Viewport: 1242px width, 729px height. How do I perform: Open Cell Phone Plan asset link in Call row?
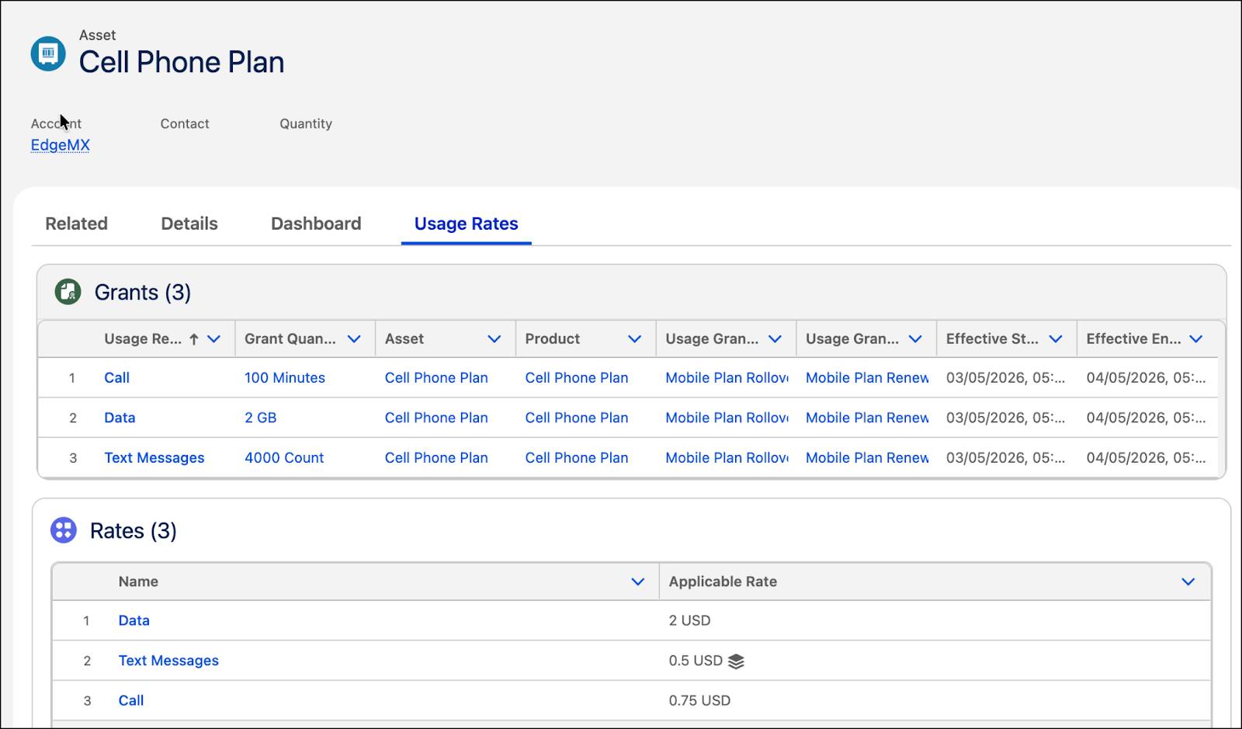(436, 377)
